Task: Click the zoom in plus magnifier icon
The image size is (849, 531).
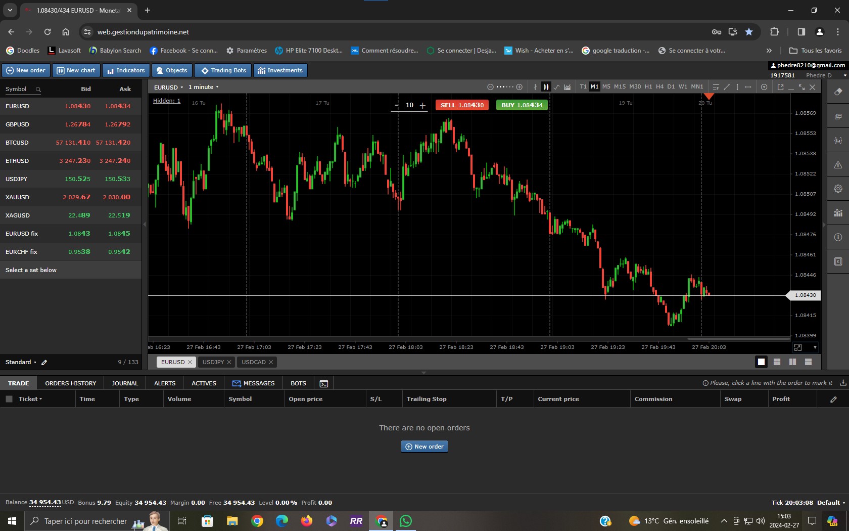Action: pyautogui.click(x=519, y=87)
